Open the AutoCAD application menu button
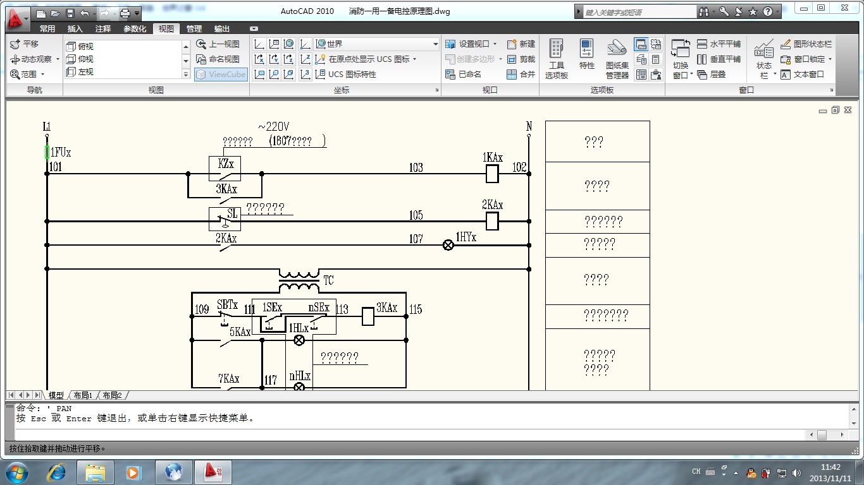Viewport: 864px width, 485px height. coord(16,19)
